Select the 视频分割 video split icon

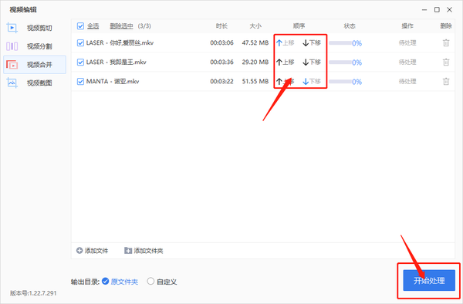point(12,46)
